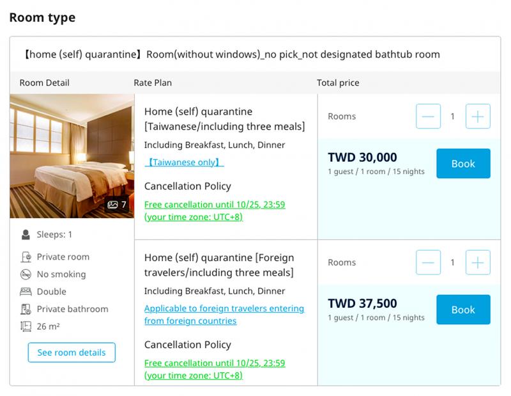
Task: Increase rooms for Taiwanese rate plan
Action: 478,116
